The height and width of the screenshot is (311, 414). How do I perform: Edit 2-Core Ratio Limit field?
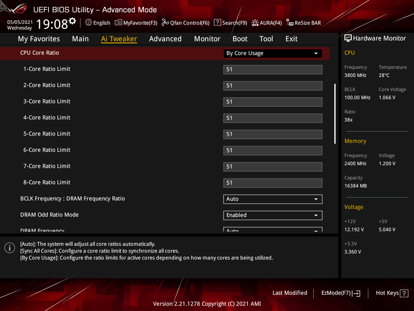pyautogui.click(x=273, y=86)
